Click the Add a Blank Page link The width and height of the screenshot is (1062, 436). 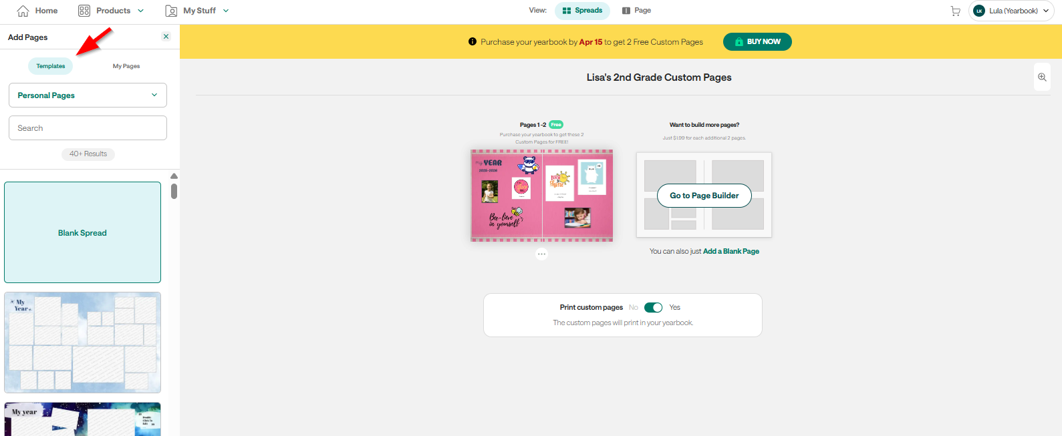point(731,251)
